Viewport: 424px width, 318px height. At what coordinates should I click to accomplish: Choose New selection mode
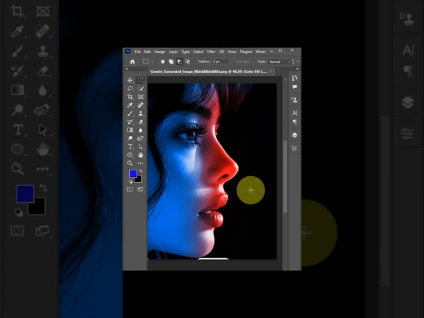(x=163, y=62)
